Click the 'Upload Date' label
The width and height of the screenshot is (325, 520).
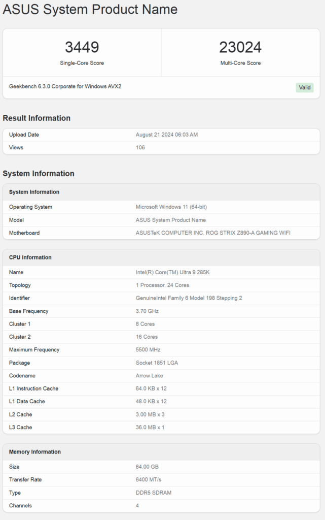coord(24,135)
